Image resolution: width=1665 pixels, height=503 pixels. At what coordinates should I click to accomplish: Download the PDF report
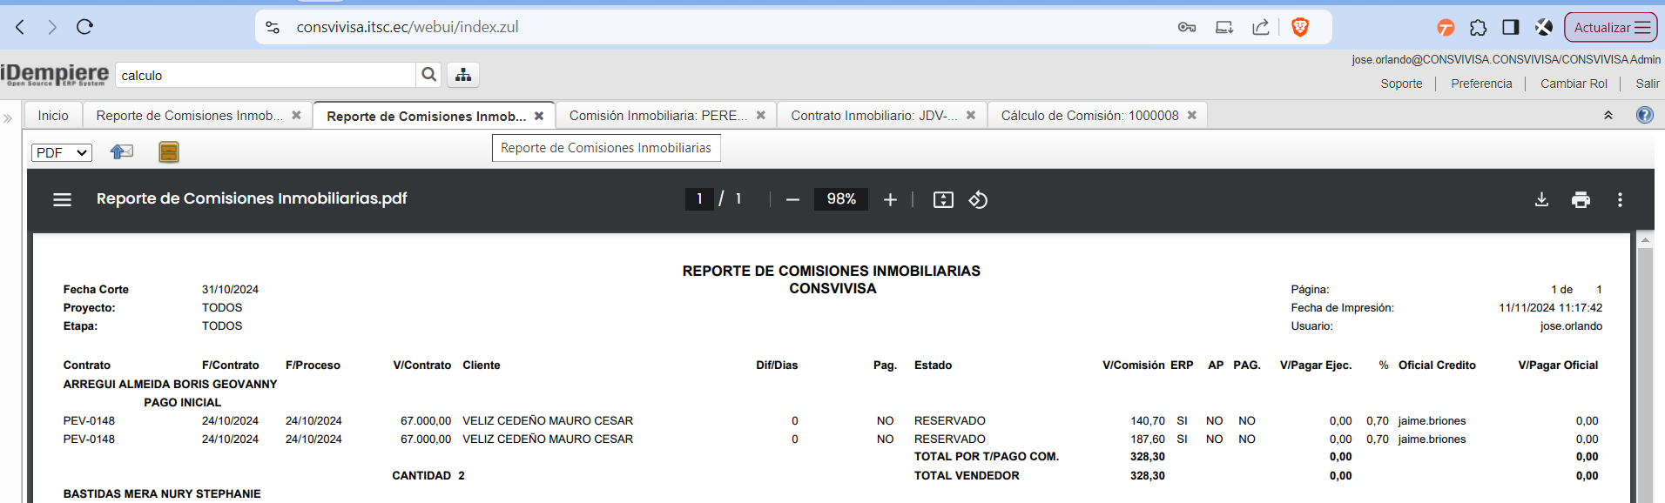point(1541,199)
